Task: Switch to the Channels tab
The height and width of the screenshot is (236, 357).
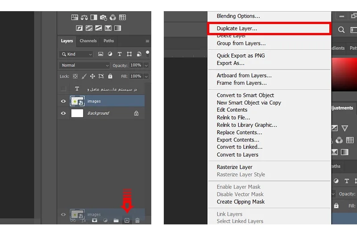Action: 88,41
